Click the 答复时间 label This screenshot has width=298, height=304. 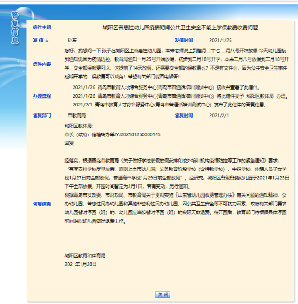click(x=183, y=115)
